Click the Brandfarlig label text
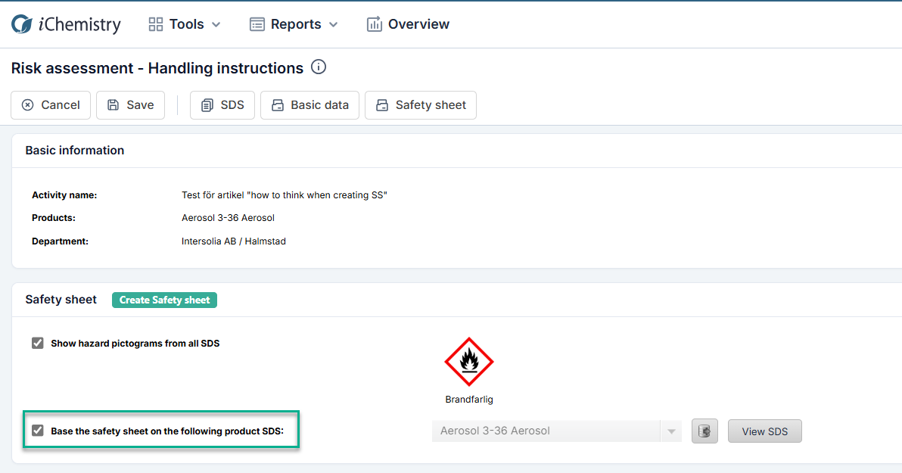 click(469, 400)
